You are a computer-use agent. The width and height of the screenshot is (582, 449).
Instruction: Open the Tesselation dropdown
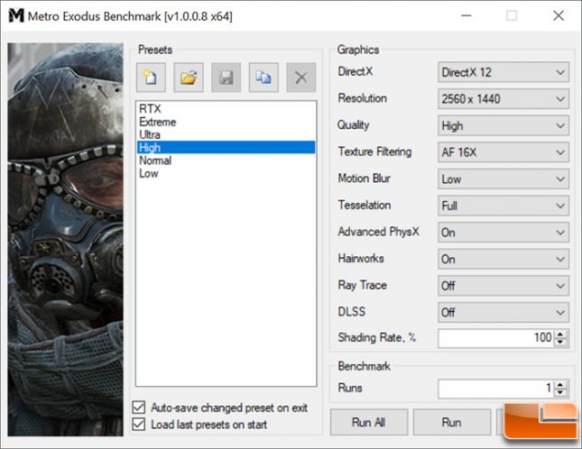503,206
